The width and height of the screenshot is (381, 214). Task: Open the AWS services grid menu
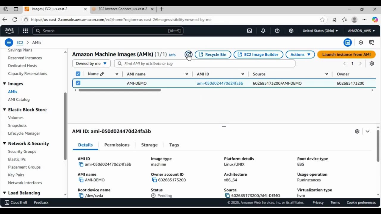coord(25,31)
